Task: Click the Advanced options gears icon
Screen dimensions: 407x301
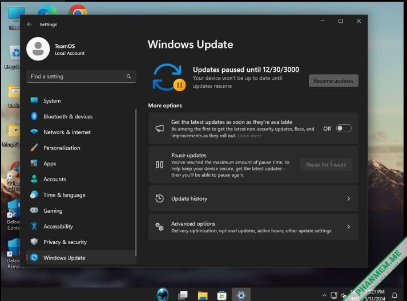Action: point(159,226)
